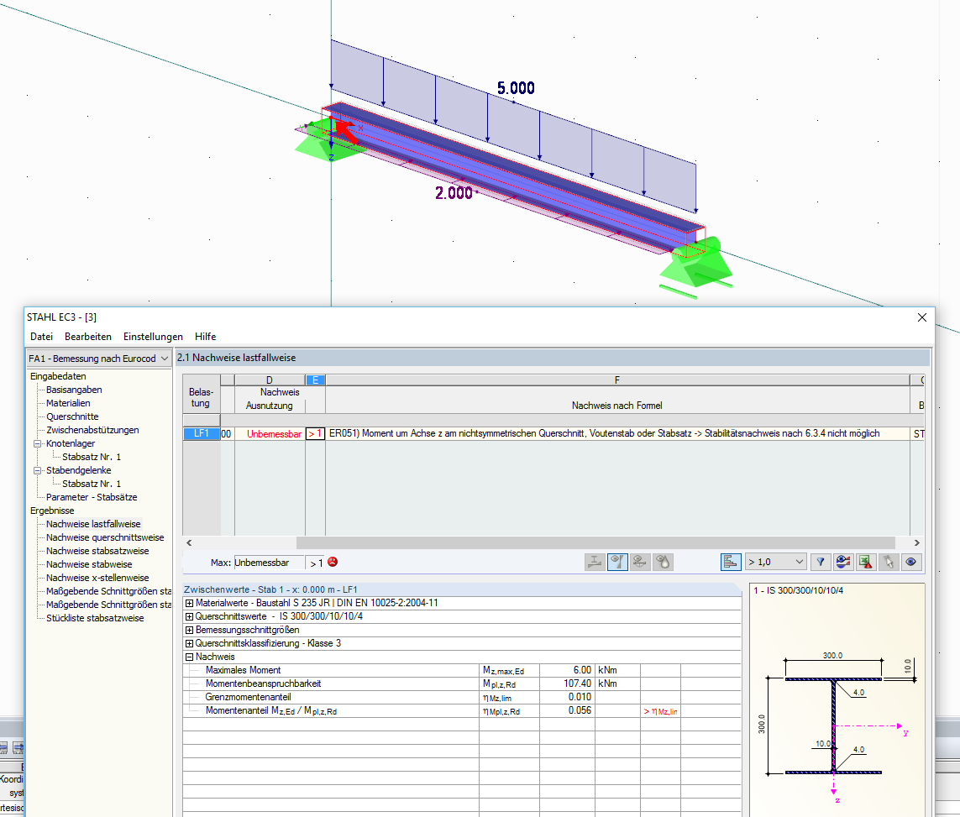Screen dimensions: 960x817
Task: Toggle the highlighted taper display icon
Action: [617, 562]
